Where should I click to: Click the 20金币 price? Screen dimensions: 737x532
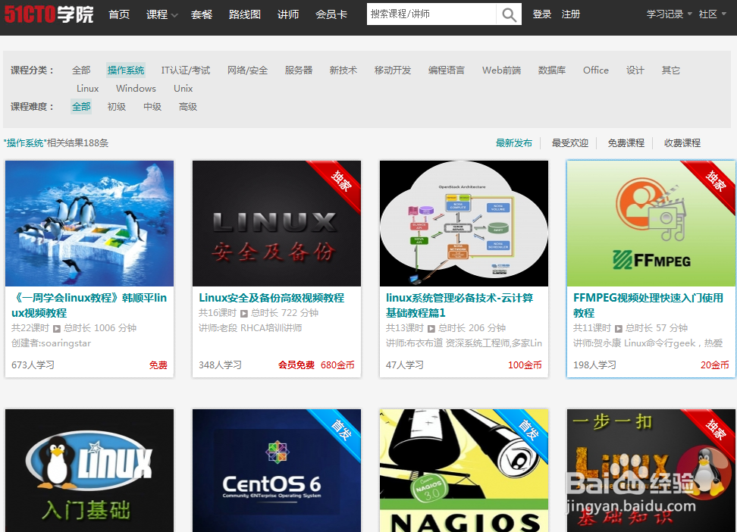(x=714, y=365)
